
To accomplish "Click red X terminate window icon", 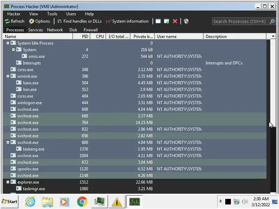I will 175,21.
